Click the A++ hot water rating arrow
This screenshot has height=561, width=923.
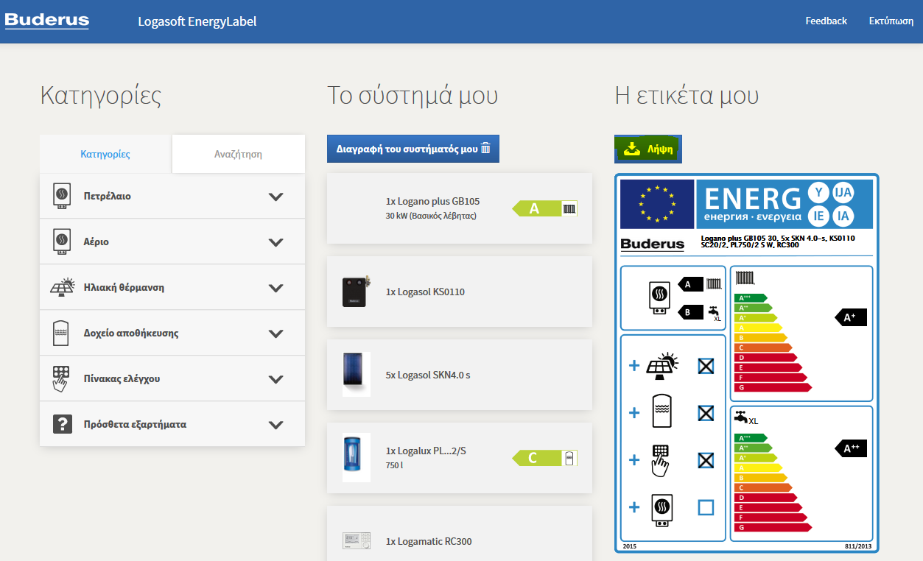(851, 448)
